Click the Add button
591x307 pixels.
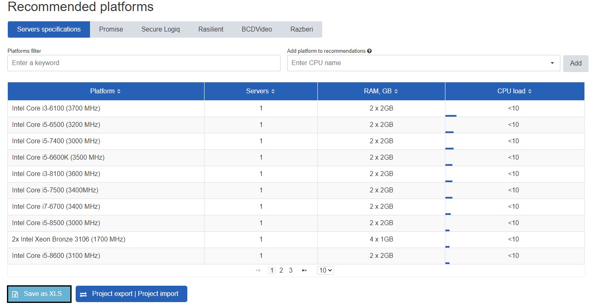click(x=575, y=63)
